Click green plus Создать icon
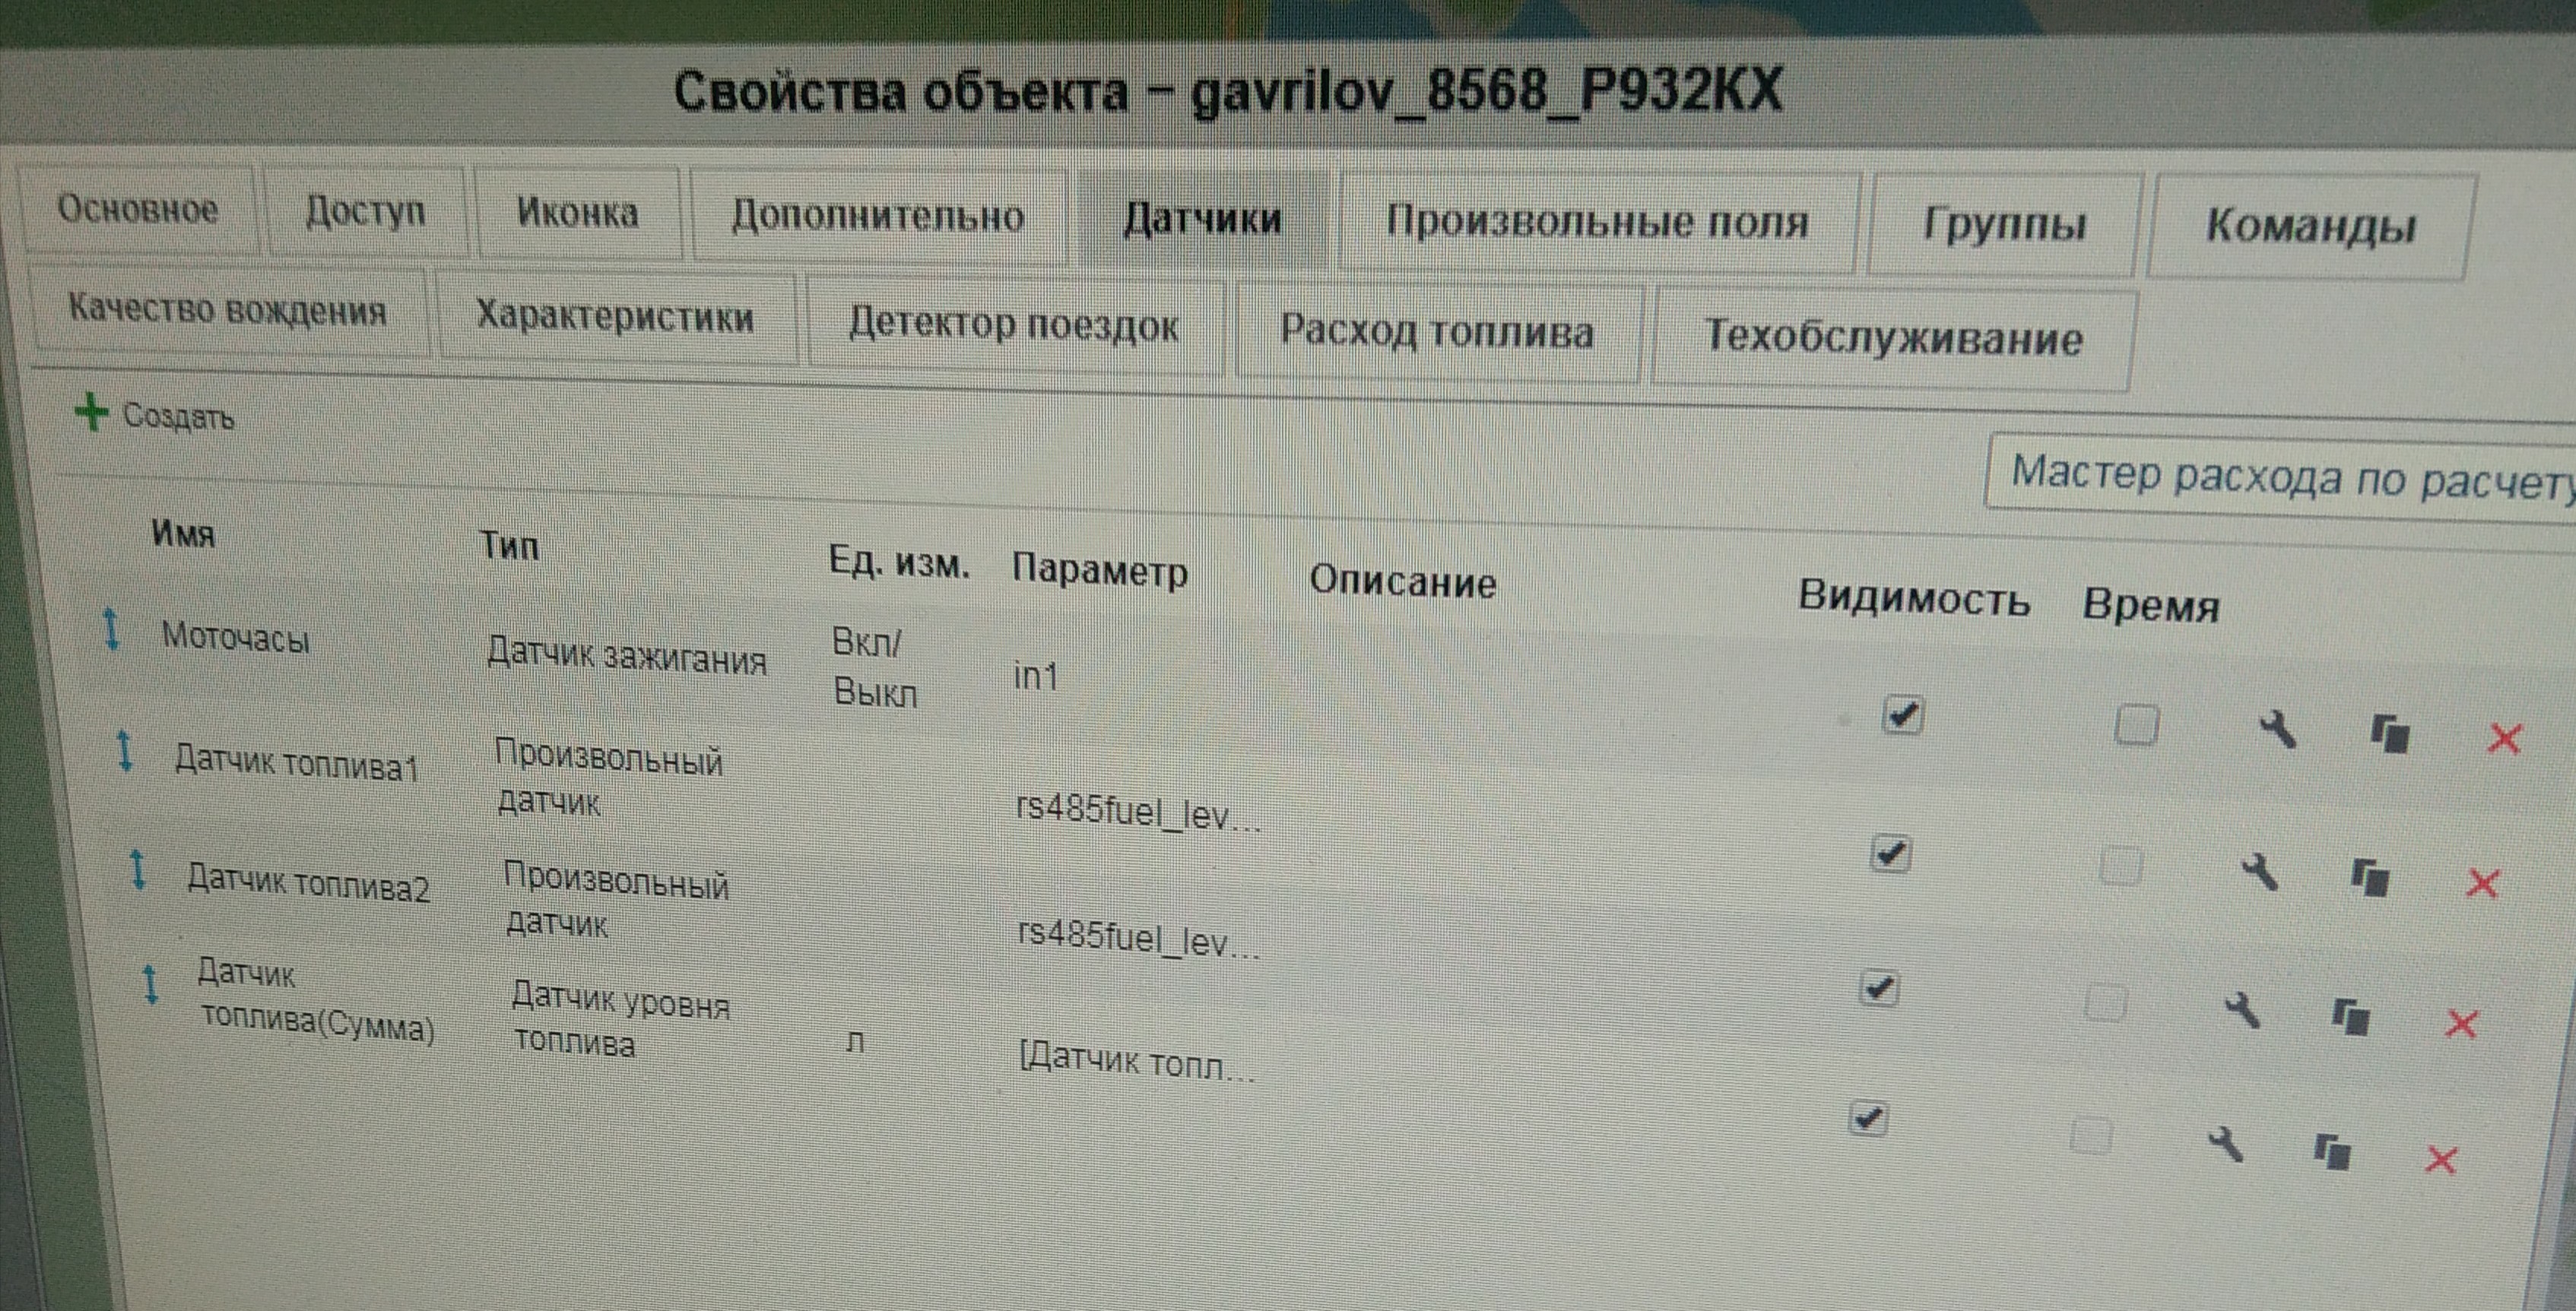 tap(91, 412)
